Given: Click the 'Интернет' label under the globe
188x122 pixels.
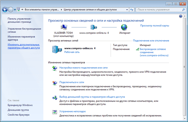Looking at the screenshot, I should 125,33.
